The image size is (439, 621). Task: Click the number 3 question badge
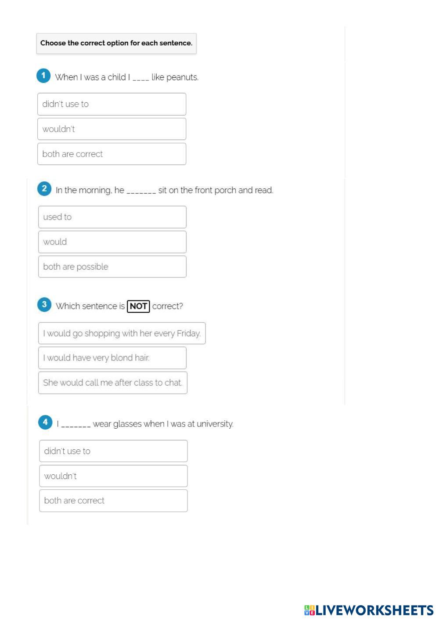click(44, 304)
